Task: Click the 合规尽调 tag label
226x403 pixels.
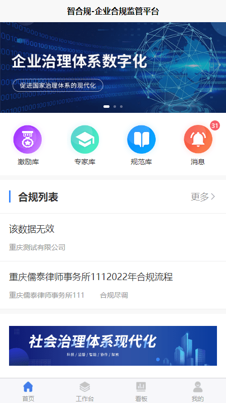Action: point(114,295)
